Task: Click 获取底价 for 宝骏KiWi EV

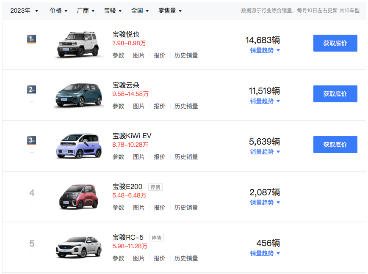Action: pos(335,145)
